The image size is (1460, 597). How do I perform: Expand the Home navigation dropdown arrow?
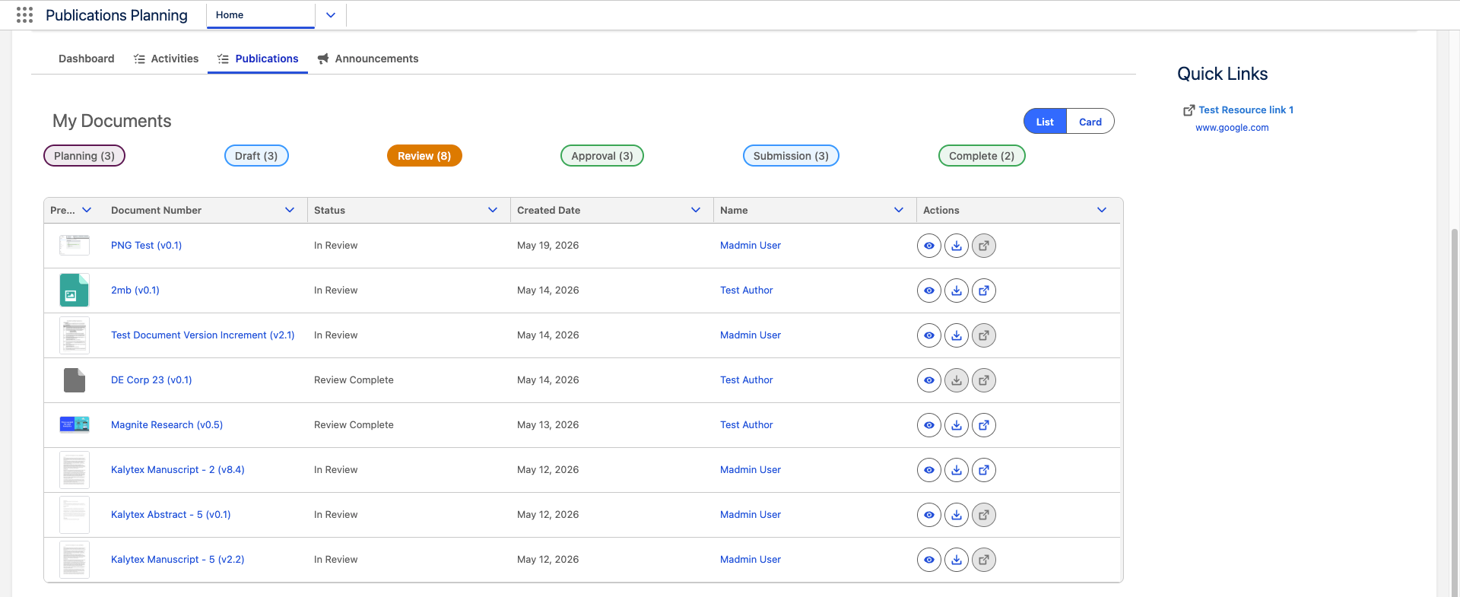(x=331, y=15)
